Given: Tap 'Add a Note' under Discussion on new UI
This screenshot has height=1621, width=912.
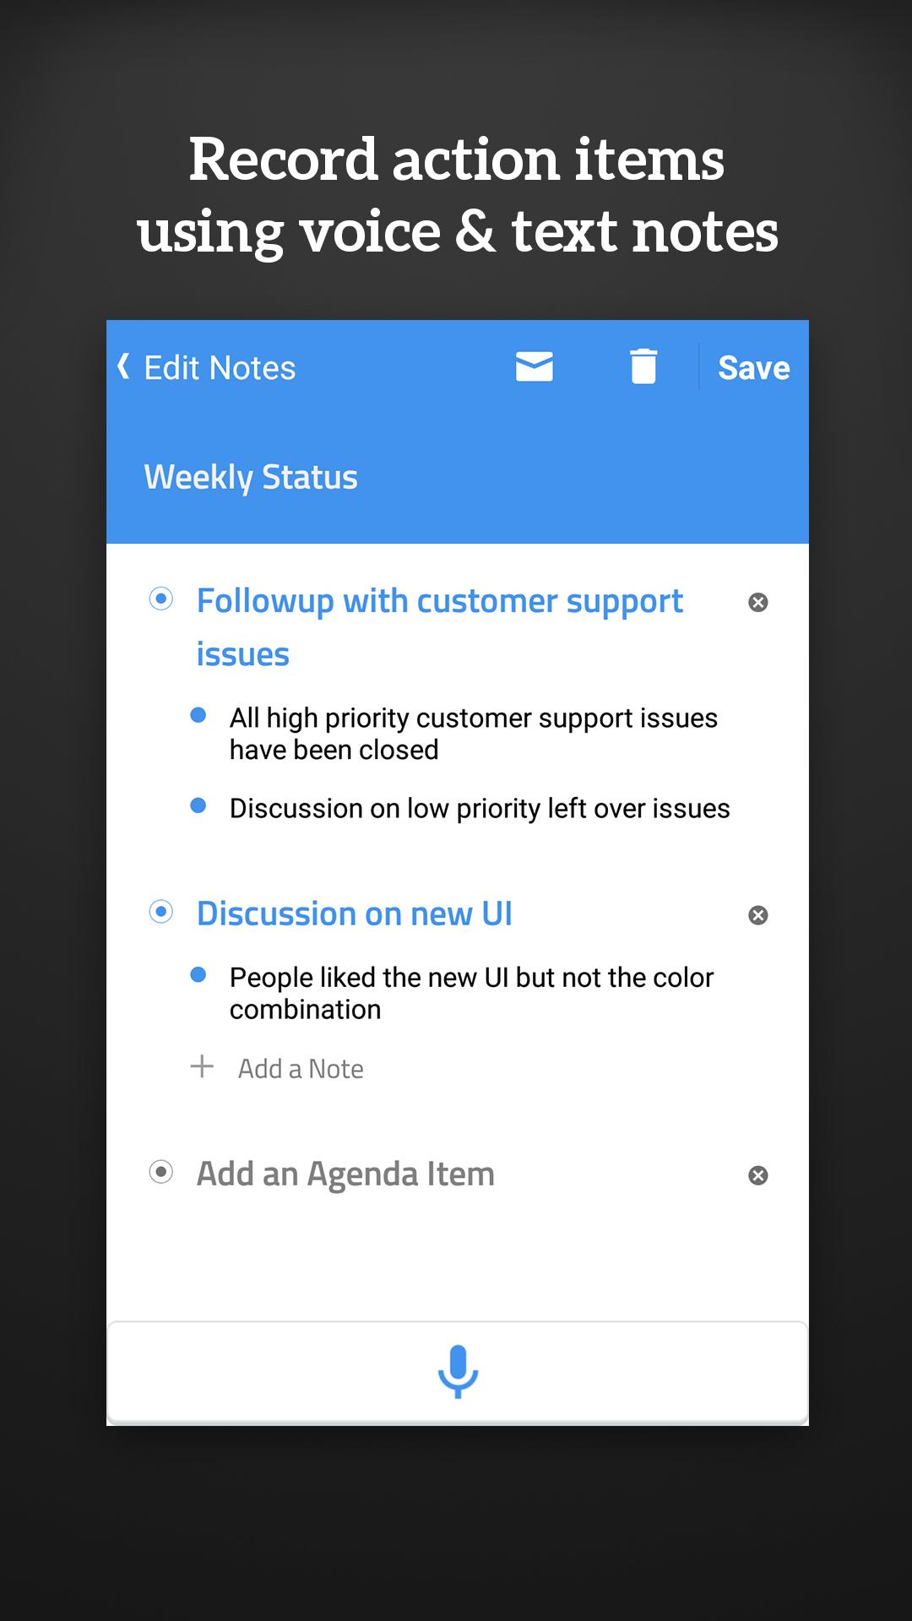Looking at the screenshot, I should click(301, 1067).
